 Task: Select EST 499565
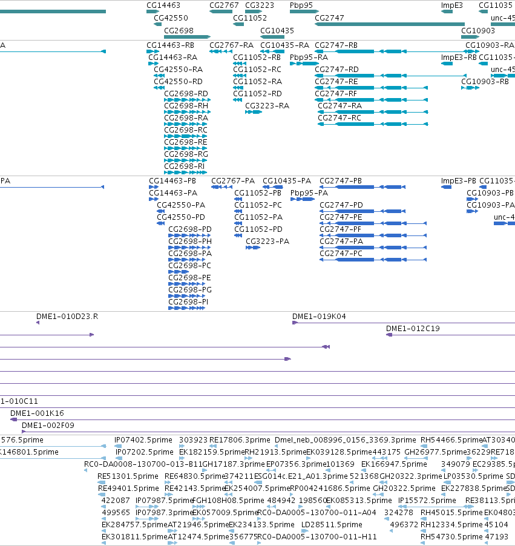[116, 513]
